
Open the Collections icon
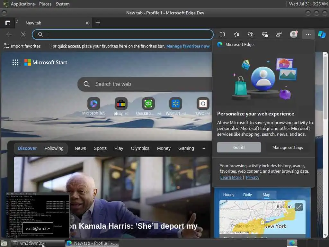(x=251, y=34)
